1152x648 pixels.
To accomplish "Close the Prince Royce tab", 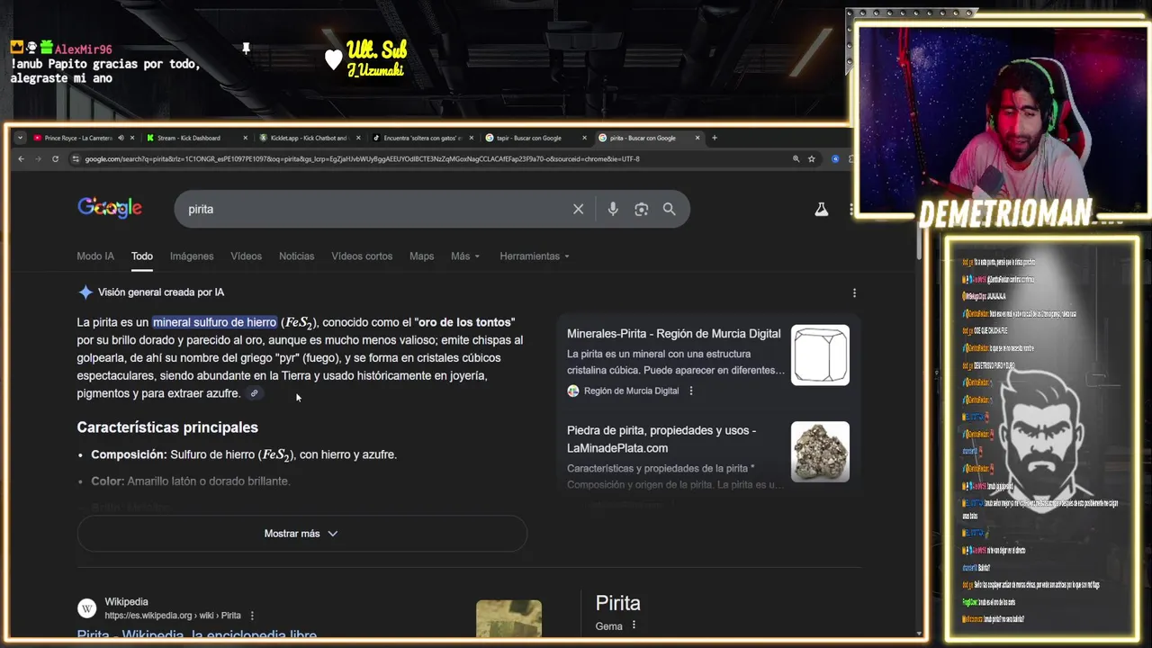I will point(132,138).
